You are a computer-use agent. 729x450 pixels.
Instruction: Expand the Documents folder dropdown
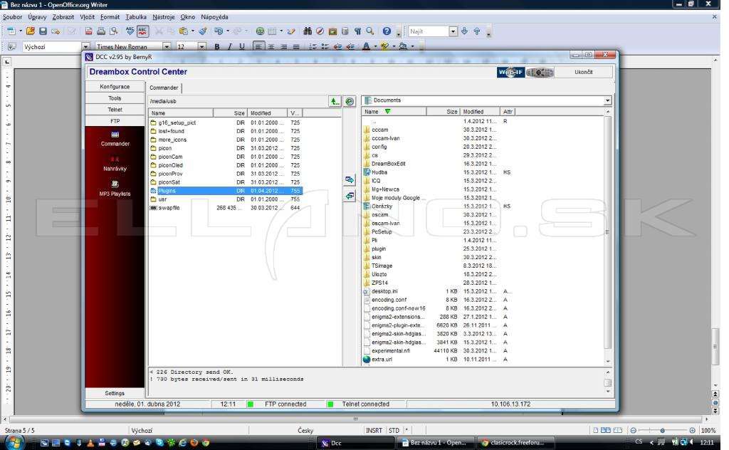(x=607, y=100)
